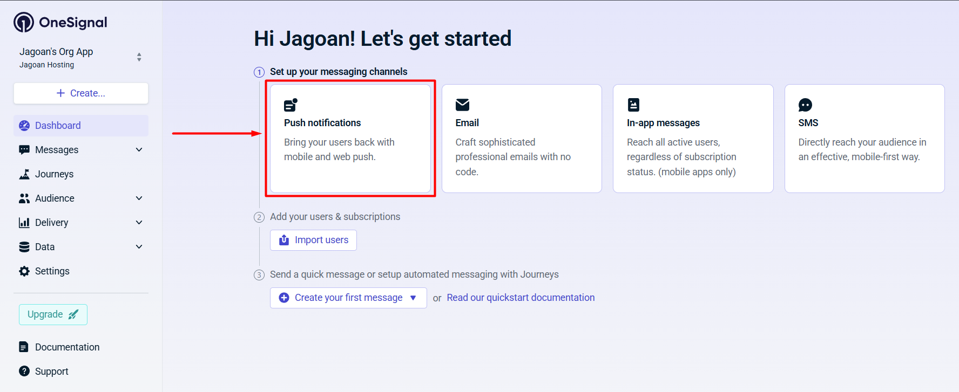Select the In-app messages card title
Image resolution: width=959 pixels, height=392 pixels.
coord(663,123)
